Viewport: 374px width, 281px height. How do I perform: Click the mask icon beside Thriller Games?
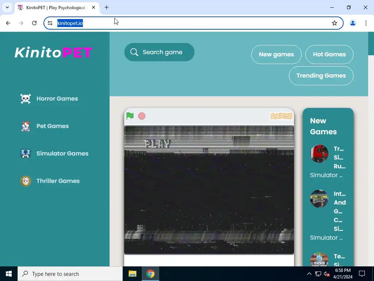(x=26, y=181)
